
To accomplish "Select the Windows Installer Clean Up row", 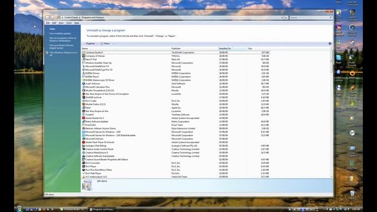I will point(176,63).
